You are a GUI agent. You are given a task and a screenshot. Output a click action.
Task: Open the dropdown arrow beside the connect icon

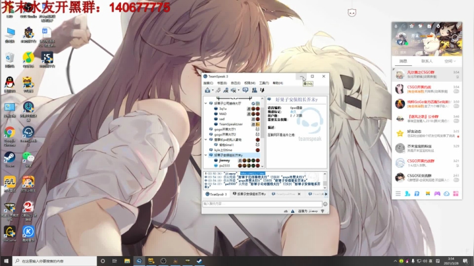click(x=213, y=90)
